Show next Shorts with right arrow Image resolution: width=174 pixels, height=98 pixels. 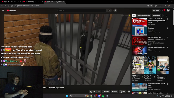168,67
